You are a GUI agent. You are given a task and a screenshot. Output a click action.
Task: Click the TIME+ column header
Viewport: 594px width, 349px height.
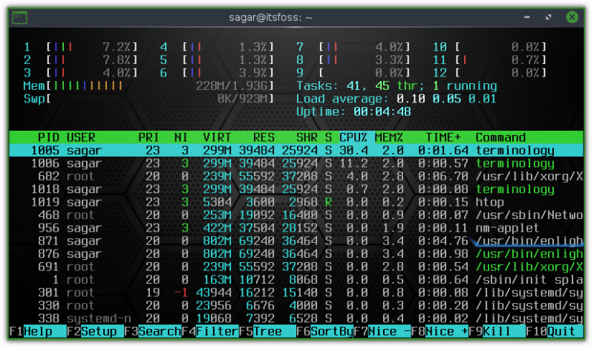pyautogui.click(x=443, y=137)
